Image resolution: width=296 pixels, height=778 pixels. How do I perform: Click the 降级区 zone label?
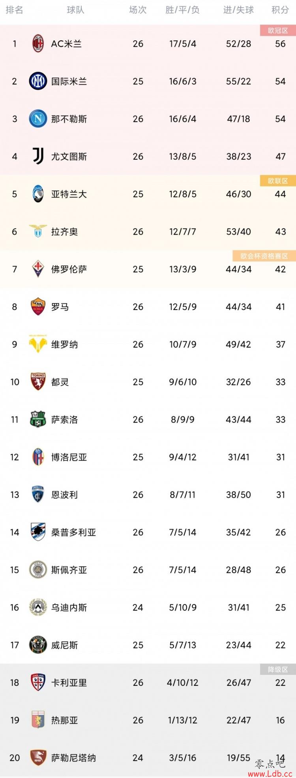[x=278, y=669]
